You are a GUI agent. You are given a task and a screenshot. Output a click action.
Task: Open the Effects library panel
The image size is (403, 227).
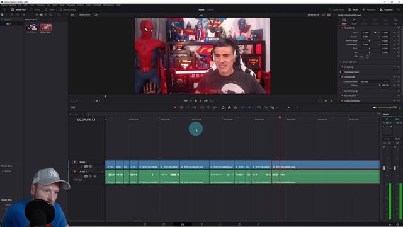[x=35, y=9]
